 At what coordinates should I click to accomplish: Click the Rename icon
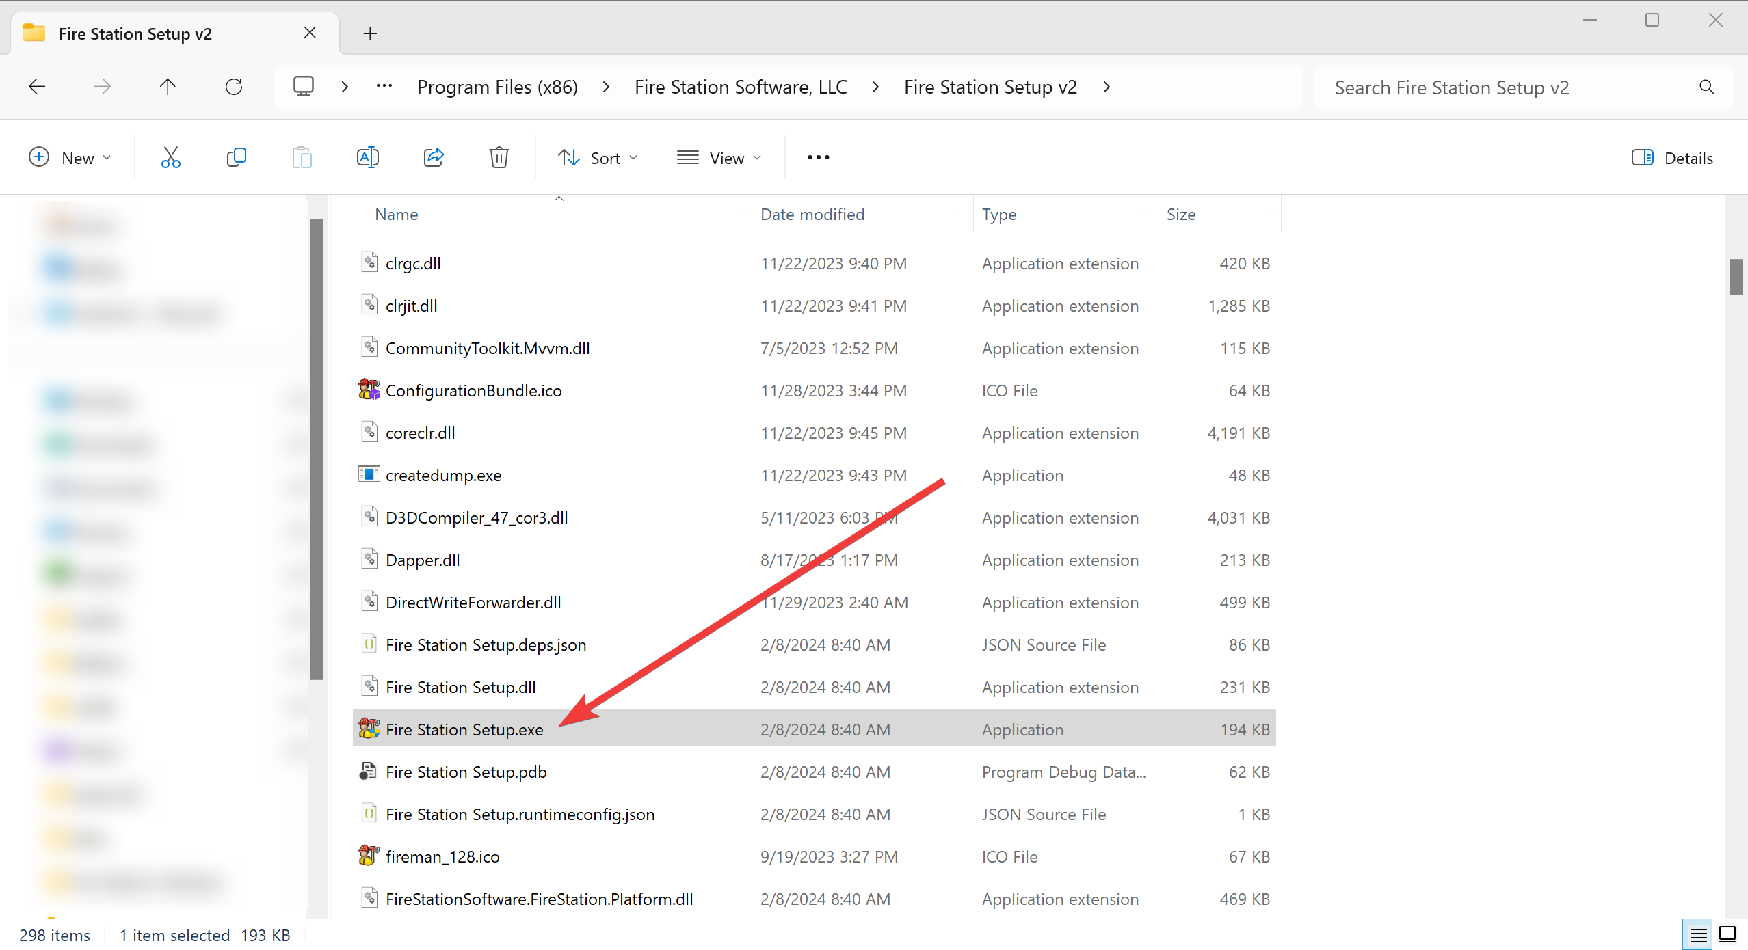click(x=367, y=158)
